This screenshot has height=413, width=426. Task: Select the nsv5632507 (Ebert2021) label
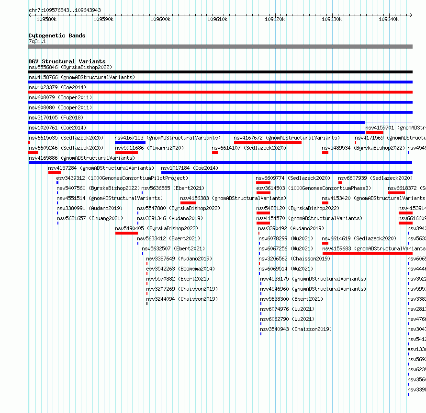(x=173, y=248)
